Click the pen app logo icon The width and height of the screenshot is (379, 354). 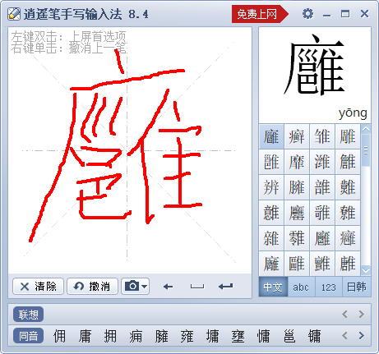tap(14, 14)
